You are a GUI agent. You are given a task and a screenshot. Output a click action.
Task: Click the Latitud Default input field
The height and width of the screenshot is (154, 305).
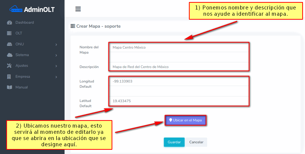click(x=179, y=101)
